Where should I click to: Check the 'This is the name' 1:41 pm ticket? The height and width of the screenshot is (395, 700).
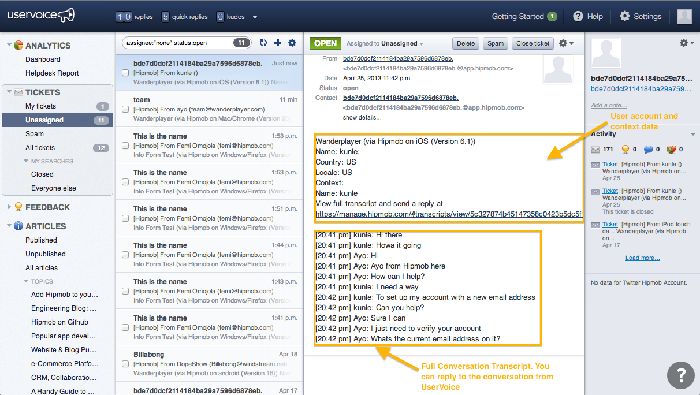pyautogui.click(x=125, y=327)
